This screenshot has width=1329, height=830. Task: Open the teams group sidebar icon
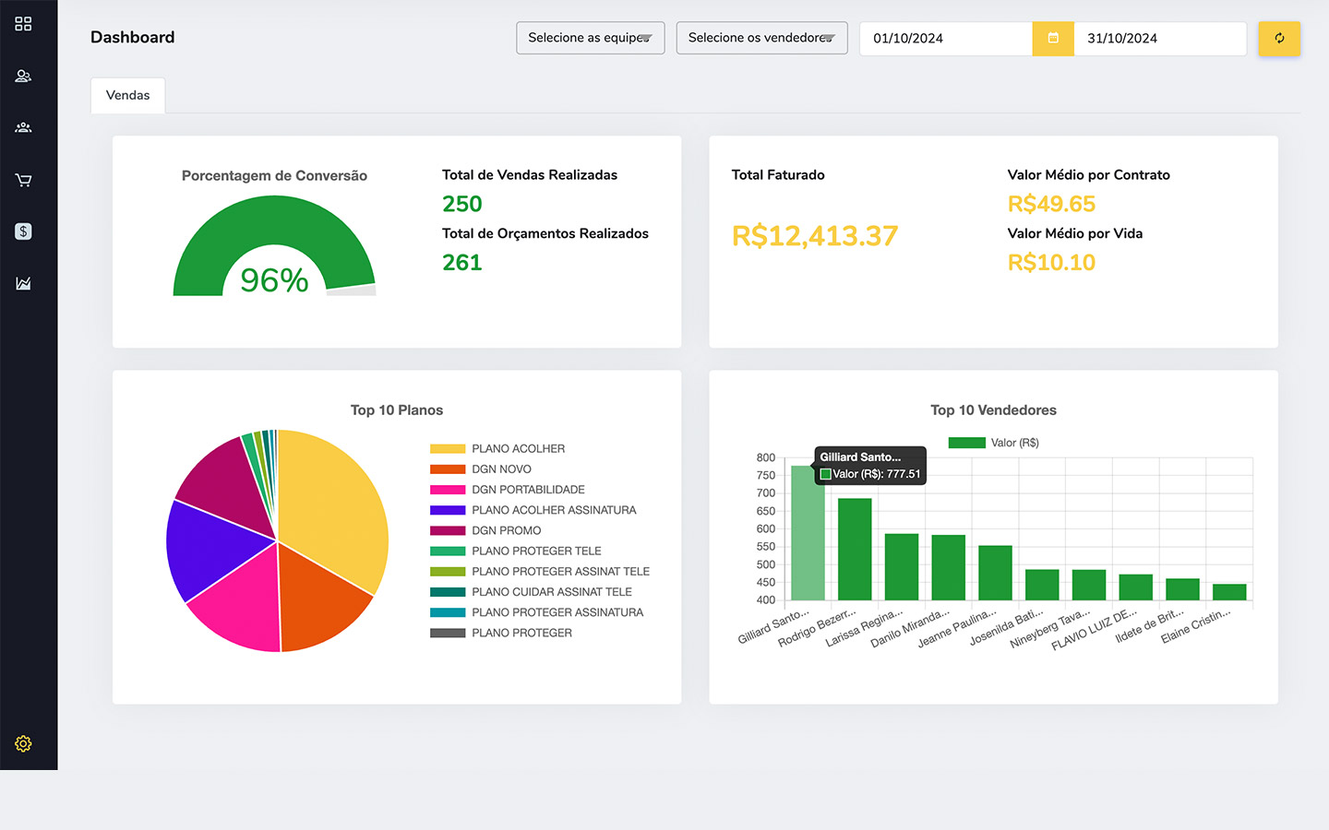[x=23, y=127]
